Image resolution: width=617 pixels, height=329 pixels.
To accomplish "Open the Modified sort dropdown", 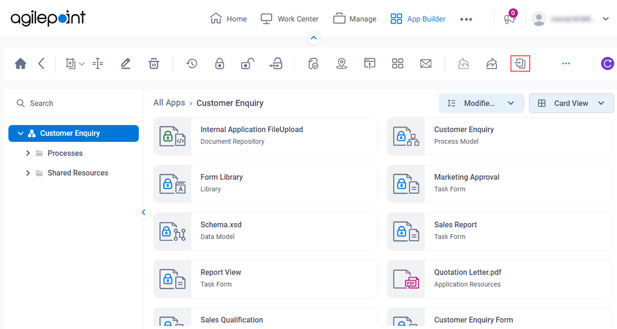I will click(x=481, y=103).
